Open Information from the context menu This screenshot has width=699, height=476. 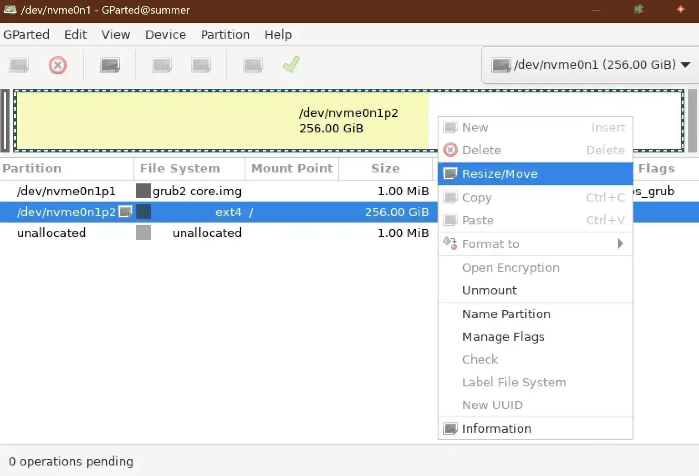pyautogui.click(x=536, y=429)
